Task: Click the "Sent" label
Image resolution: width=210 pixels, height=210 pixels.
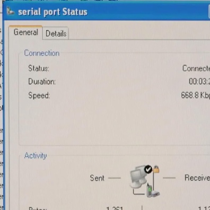Action: click(x=97, y=178)
